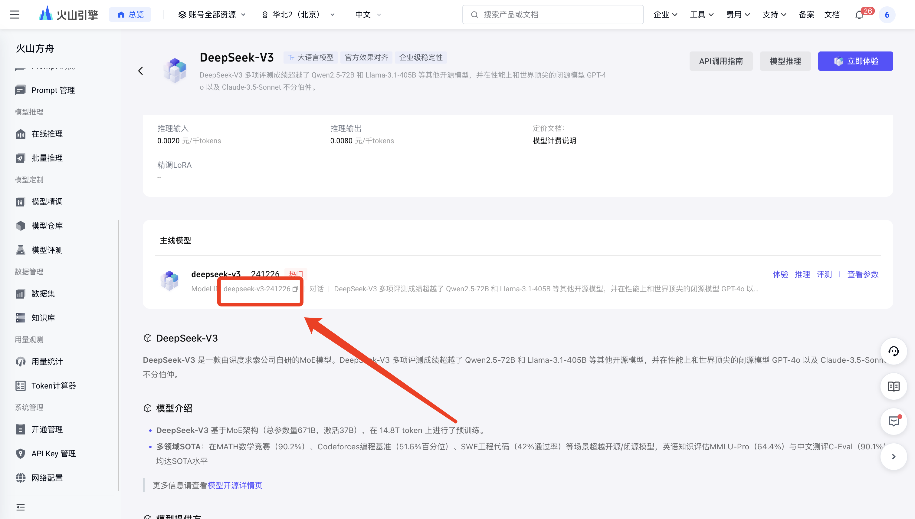The image size is (915, 519).
Task: Click the 体验 link for deepseek-v3
Action: (780, 274)
